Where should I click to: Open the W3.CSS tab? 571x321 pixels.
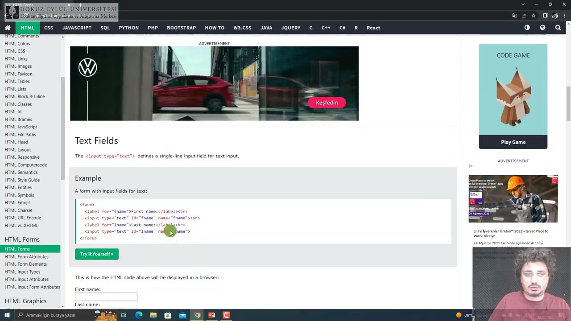tap(242, 28)
